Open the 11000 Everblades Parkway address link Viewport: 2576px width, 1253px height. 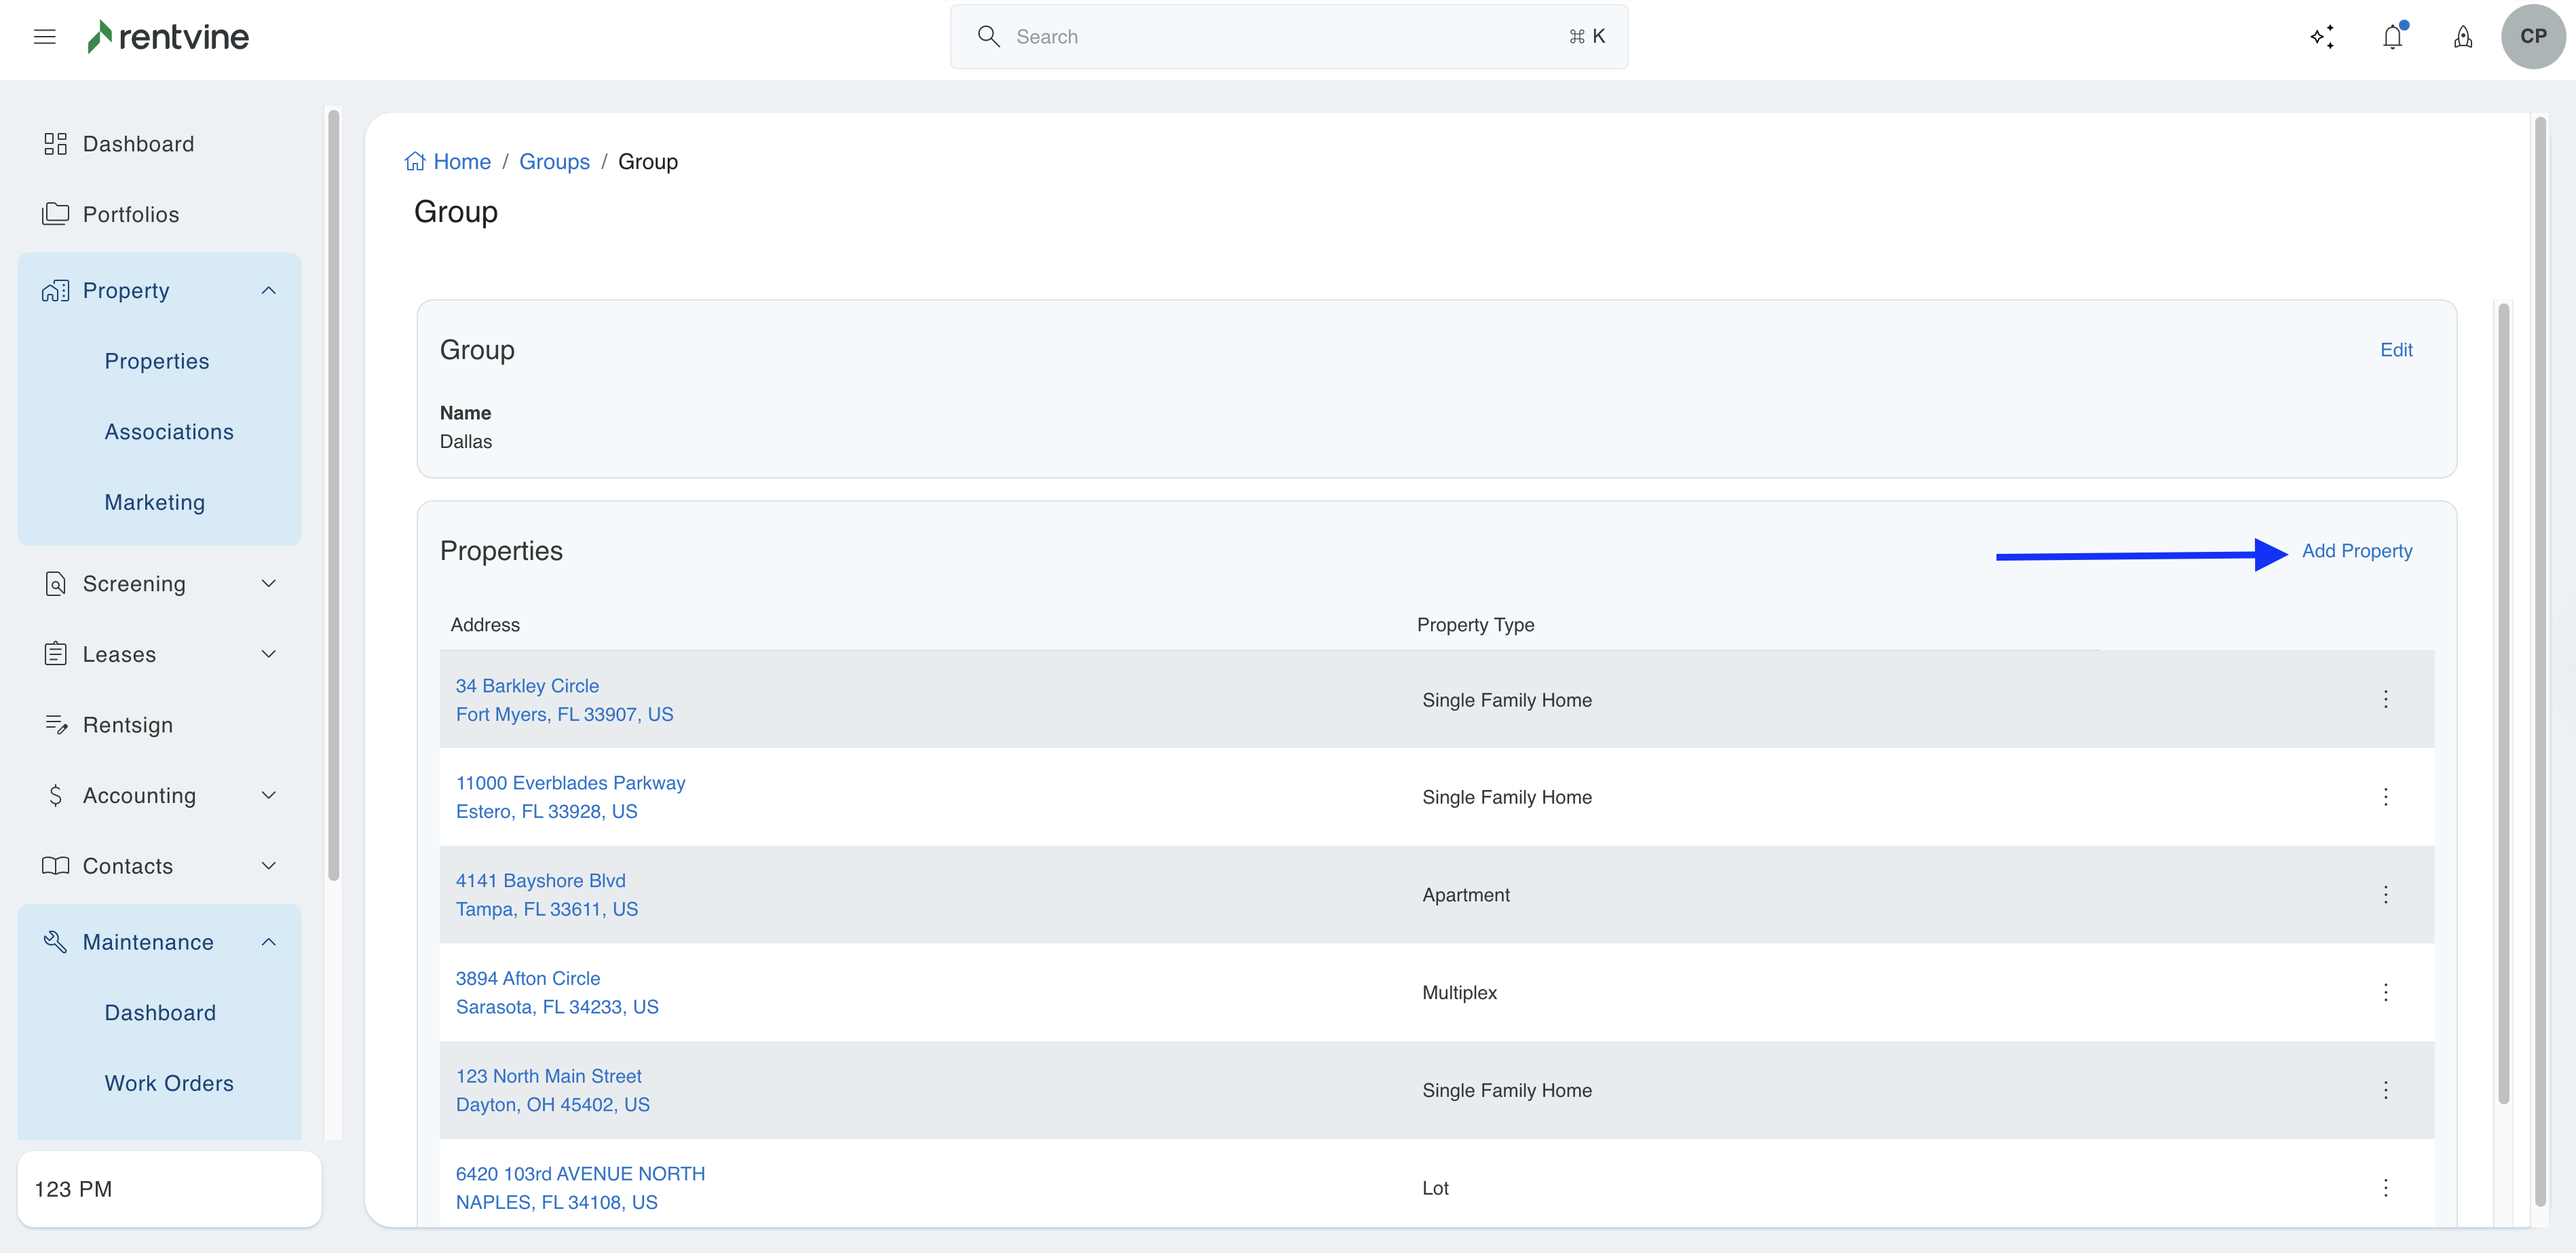(x=570, y=783)
